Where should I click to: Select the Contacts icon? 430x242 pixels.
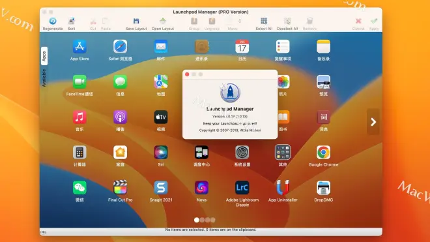[201, 46]
